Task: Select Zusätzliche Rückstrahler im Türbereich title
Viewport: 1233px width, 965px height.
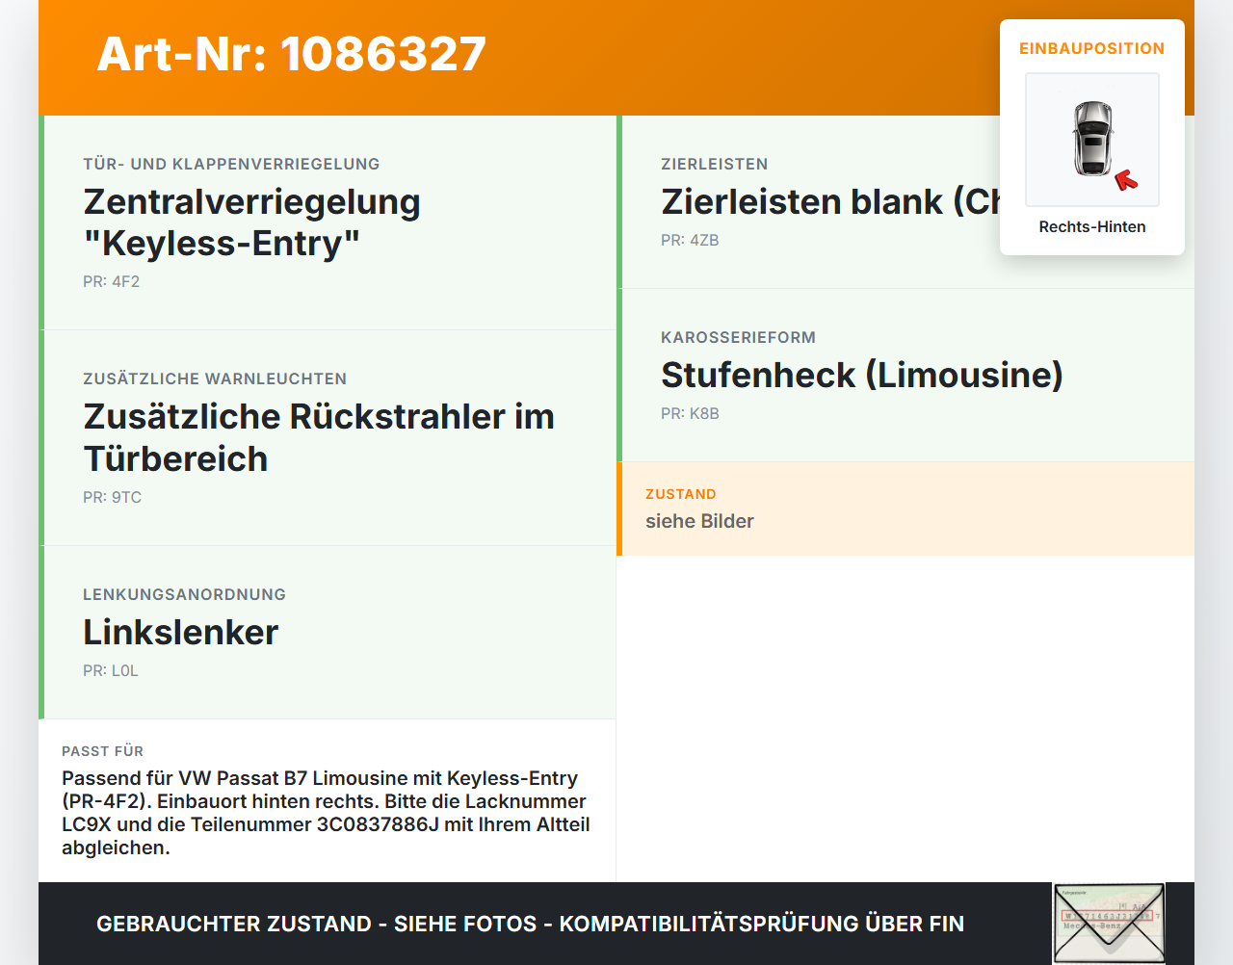Action: [319, 437]
